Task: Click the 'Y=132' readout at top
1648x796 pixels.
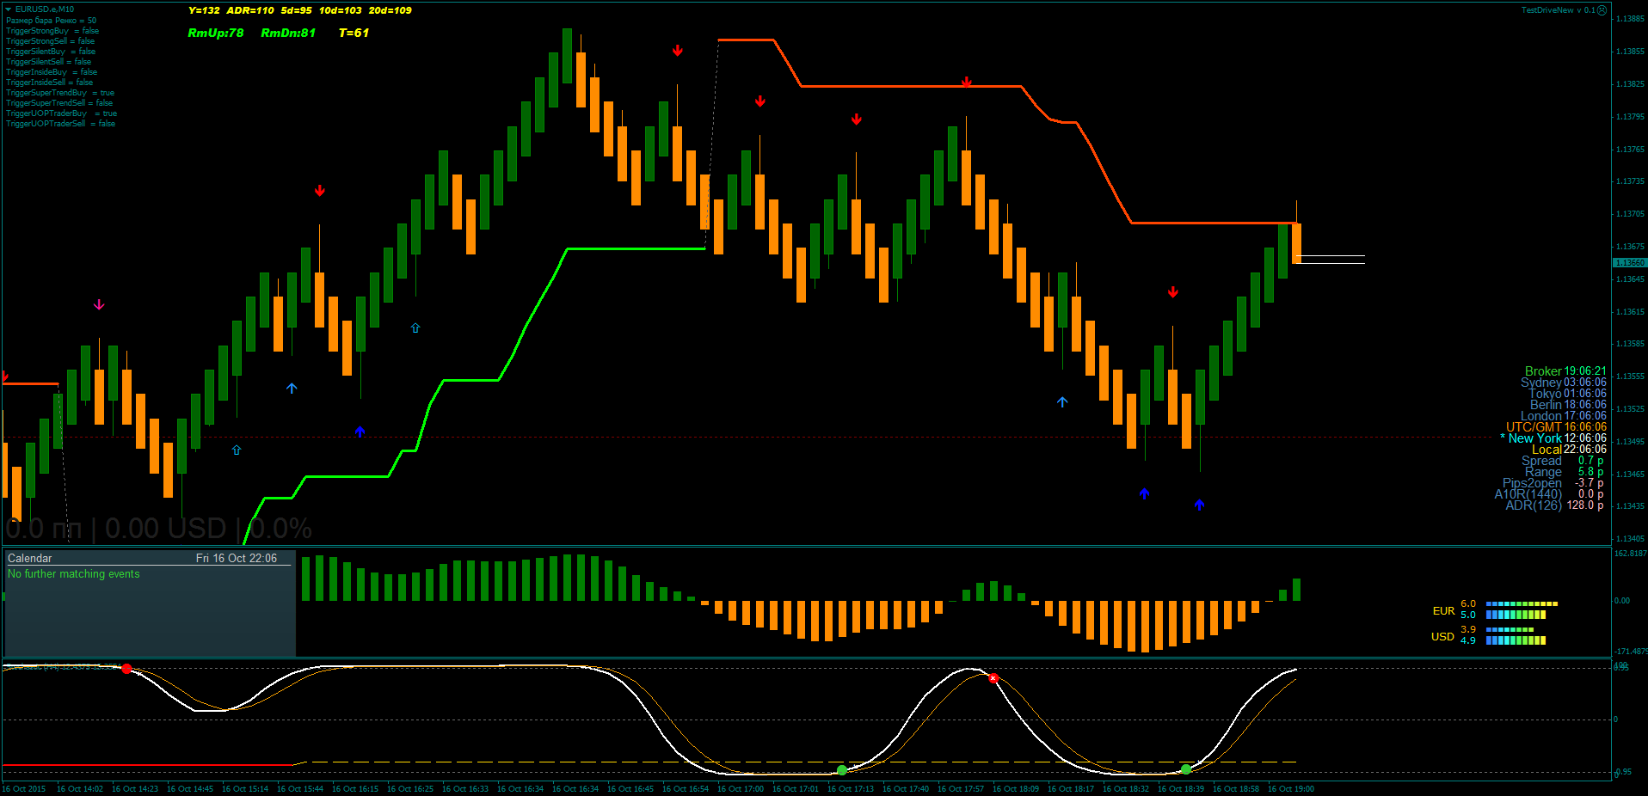Action: click(x=204, y=10)
